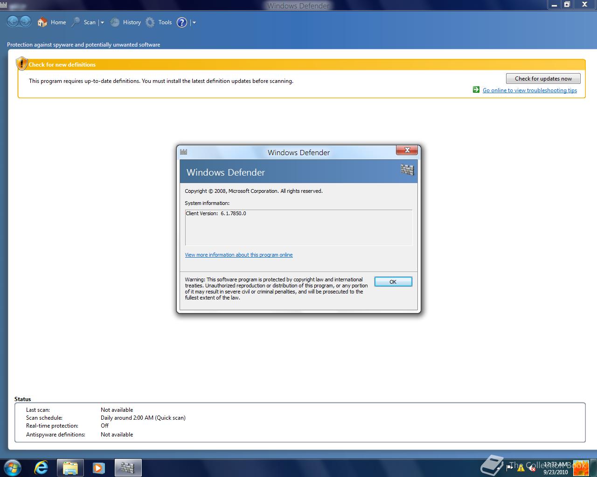Image resolution: width=597 pixels, height=477 pixels.
Task: Click the network warning tray icon
Action: coord(521,468)
